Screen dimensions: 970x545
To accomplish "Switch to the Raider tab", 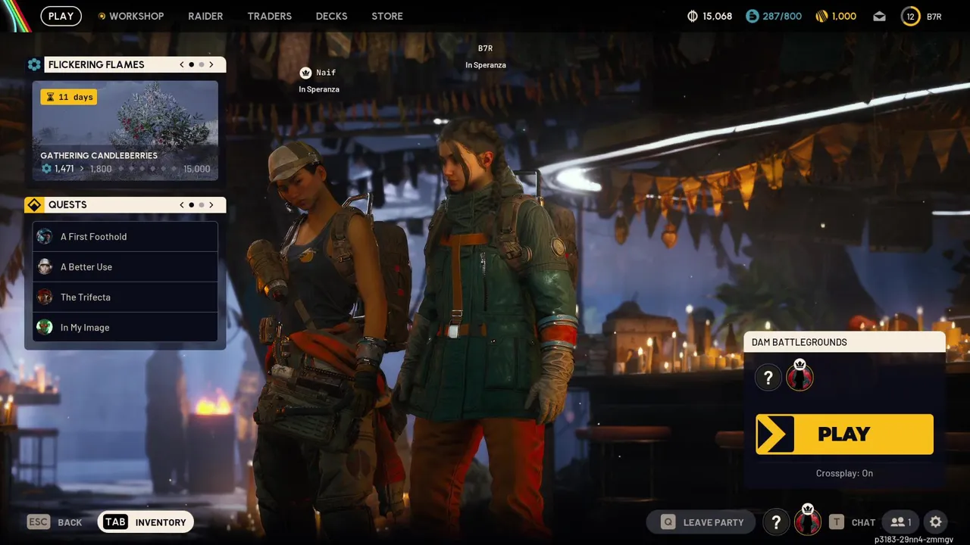I will pos(205,16).
